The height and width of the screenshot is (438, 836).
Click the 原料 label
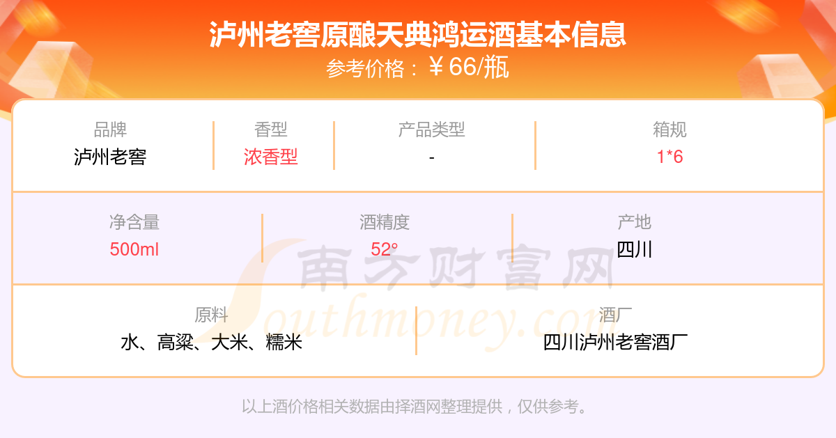pyautogui.click(x=212, y=315)
